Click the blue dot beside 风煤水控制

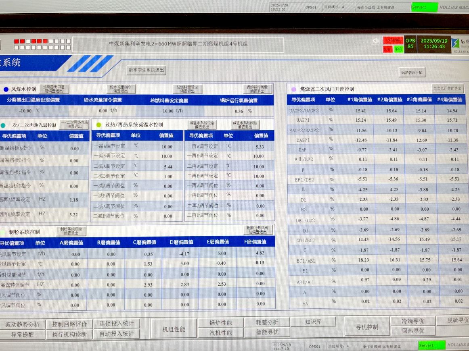click(6, 89)
